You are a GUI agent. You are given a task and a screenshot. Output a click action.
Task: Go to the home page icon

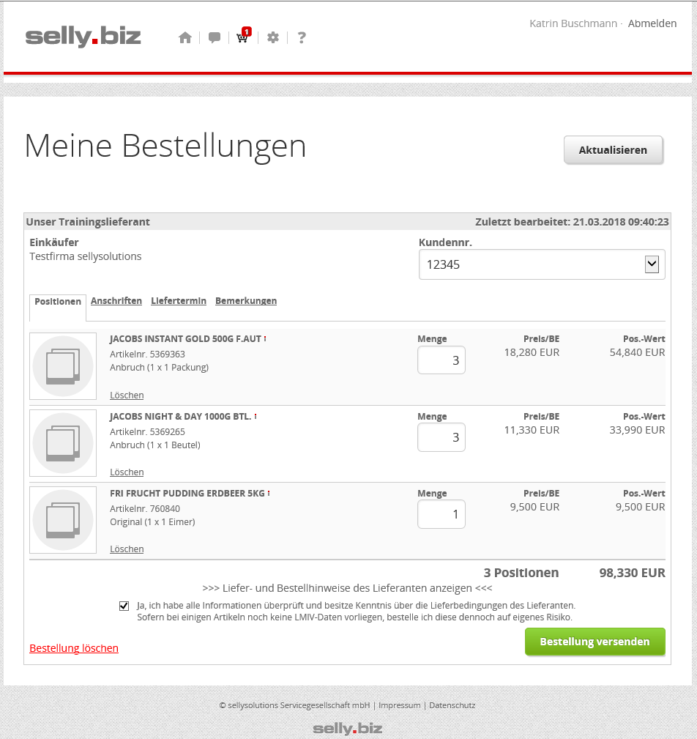tap(184, 38)
